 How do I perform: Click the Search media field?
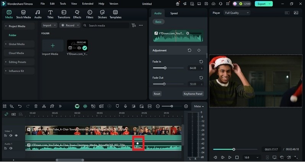point(106,25)
